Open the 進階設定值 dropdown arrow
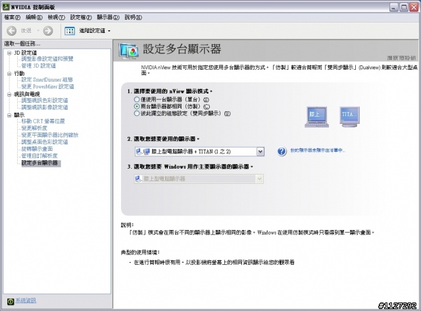The height and width of the screenshot is (311, 421). 109,31
